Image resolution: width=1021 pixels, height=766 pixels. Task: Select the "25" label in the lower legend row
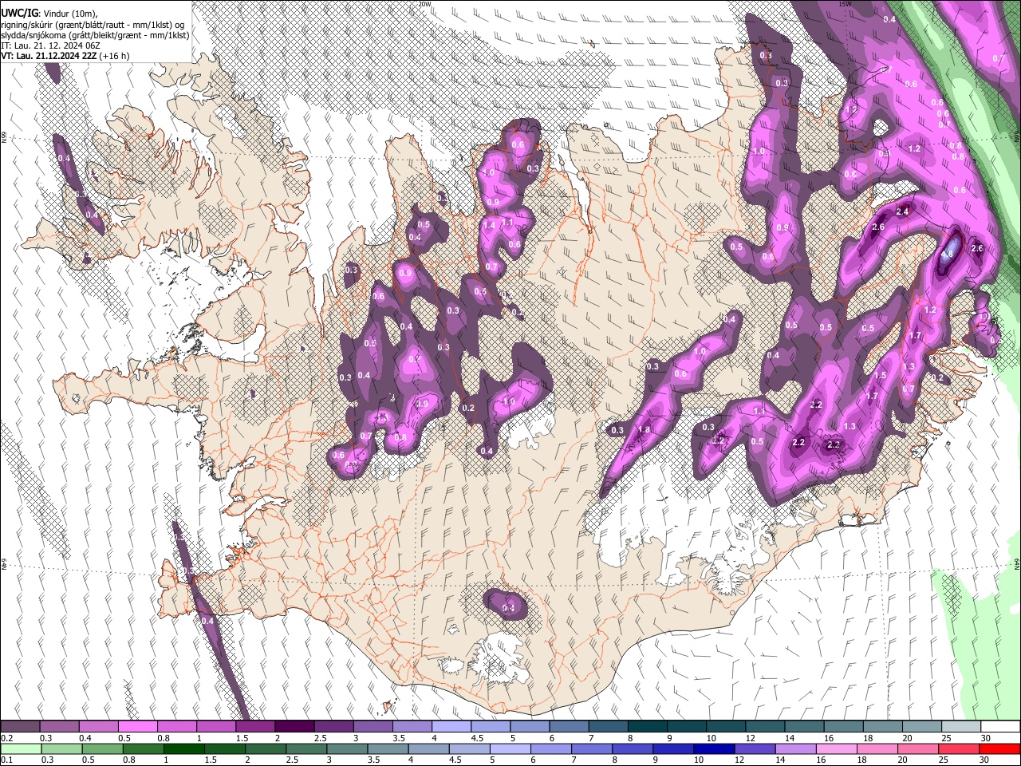[x=944, y=760]
